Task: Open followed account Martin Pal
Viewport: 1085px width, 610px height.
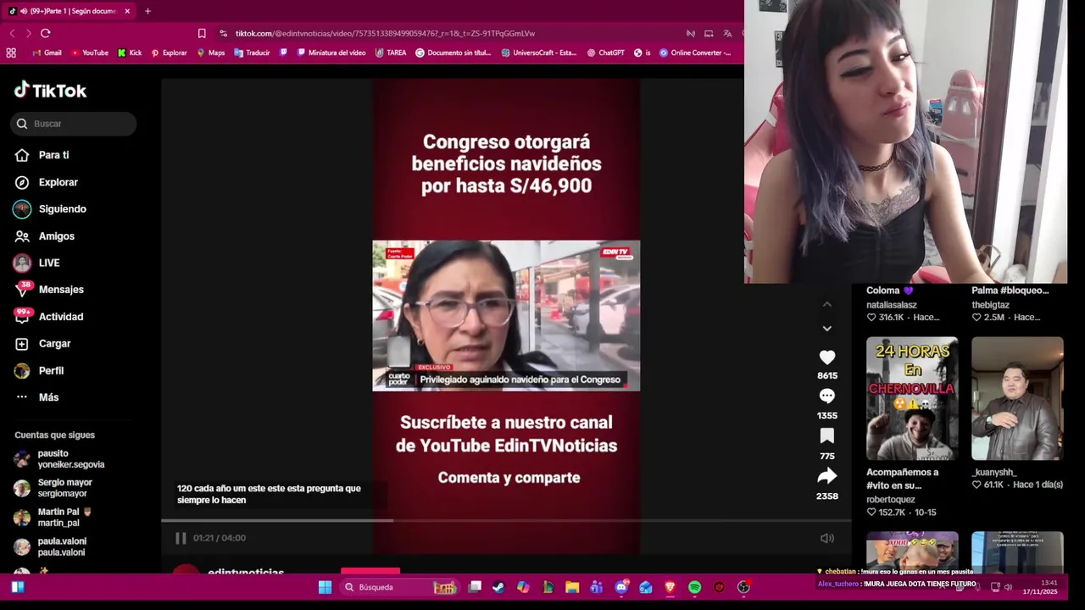Action: pyautogui.click(x=53, y=518)
